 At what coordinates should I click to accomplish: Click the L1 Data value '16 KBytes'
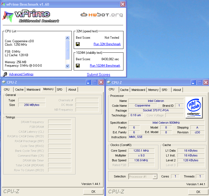tap(191, 151)
